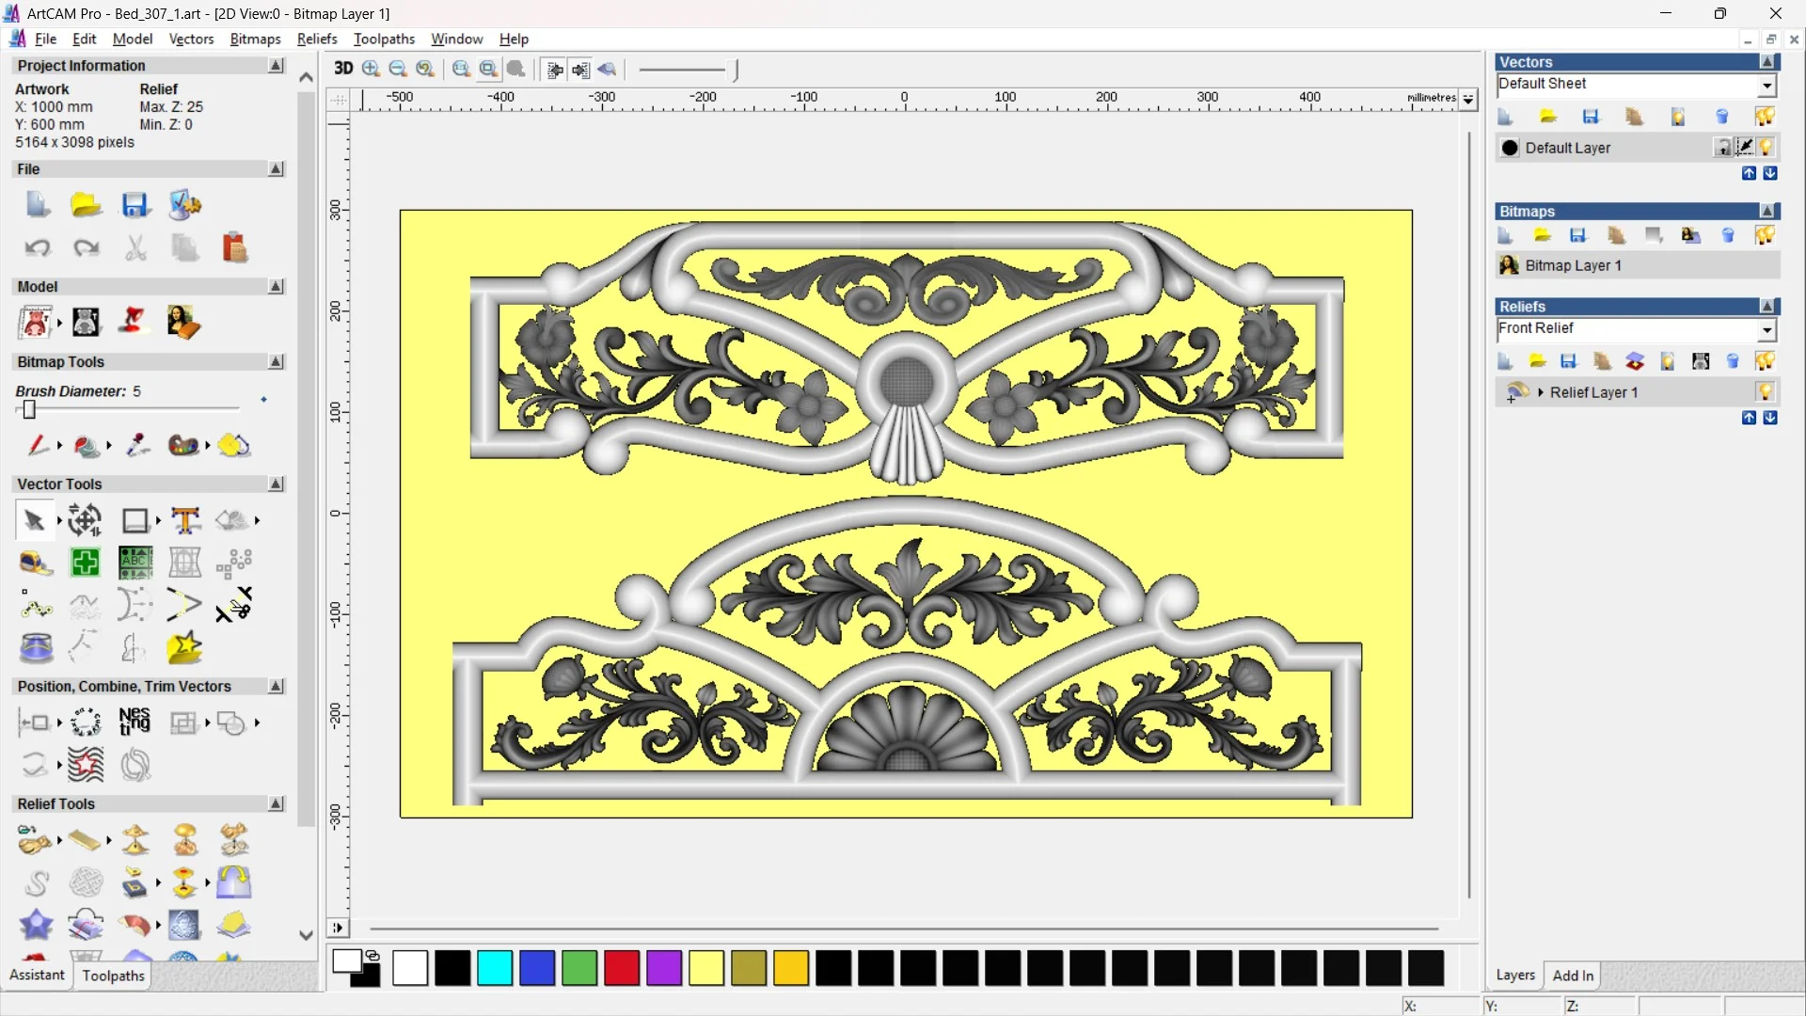The width and height of the screenshot is (1806, 1016).
Task: Click the 3D view button
Action: click(343, 69)
